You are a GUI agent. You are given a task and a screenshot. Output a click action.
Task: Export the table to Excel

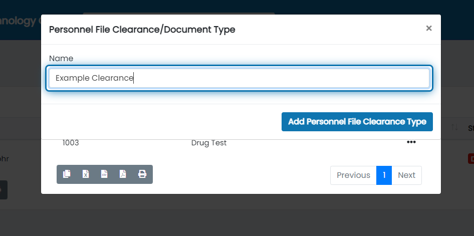pos(86,174)
